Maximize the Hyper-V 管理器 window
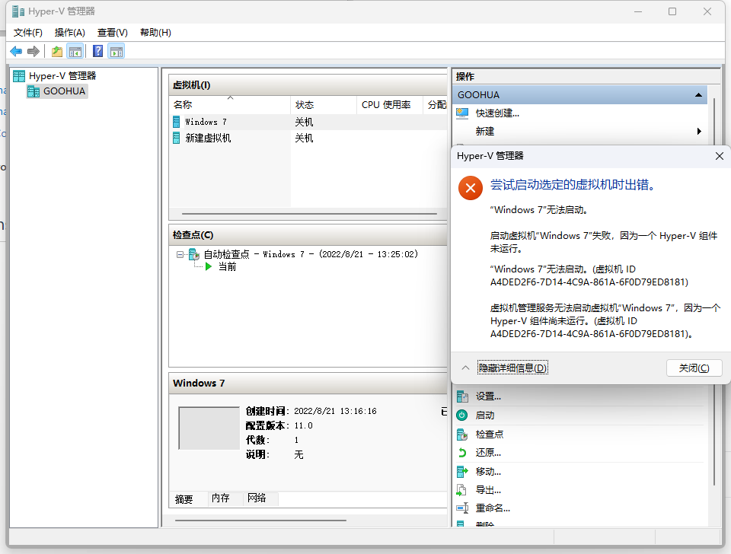 point(672,11)
